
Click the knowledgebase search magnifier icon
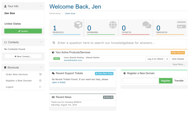click(54, 43)
